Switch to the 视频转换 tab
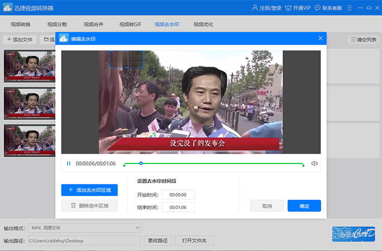 [20, 24]
